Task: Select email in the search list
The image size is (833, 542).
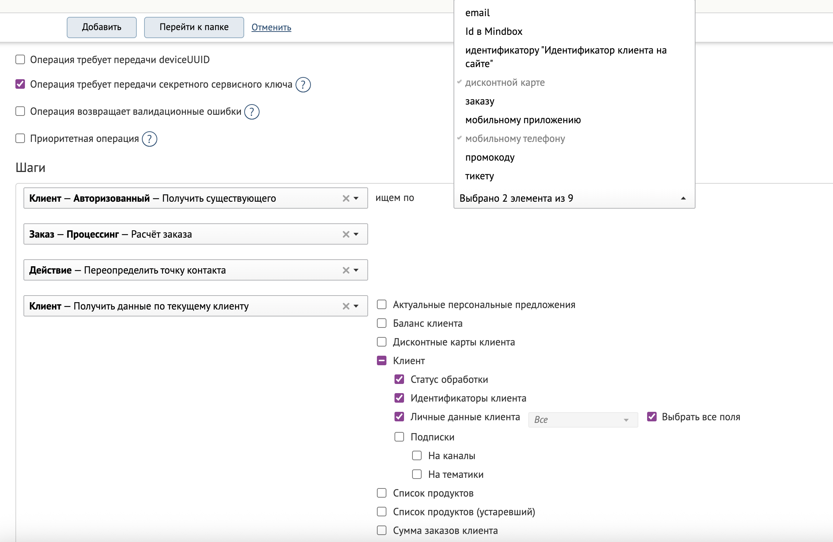Action: 477,13
